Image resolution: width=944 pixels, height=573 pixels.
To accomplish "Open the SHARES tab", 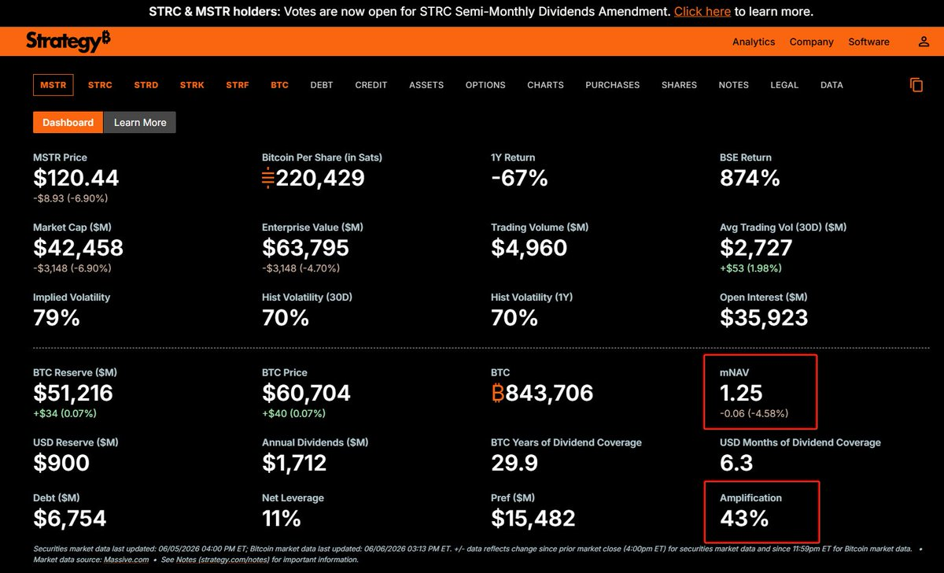I will [x=679, y=85].
